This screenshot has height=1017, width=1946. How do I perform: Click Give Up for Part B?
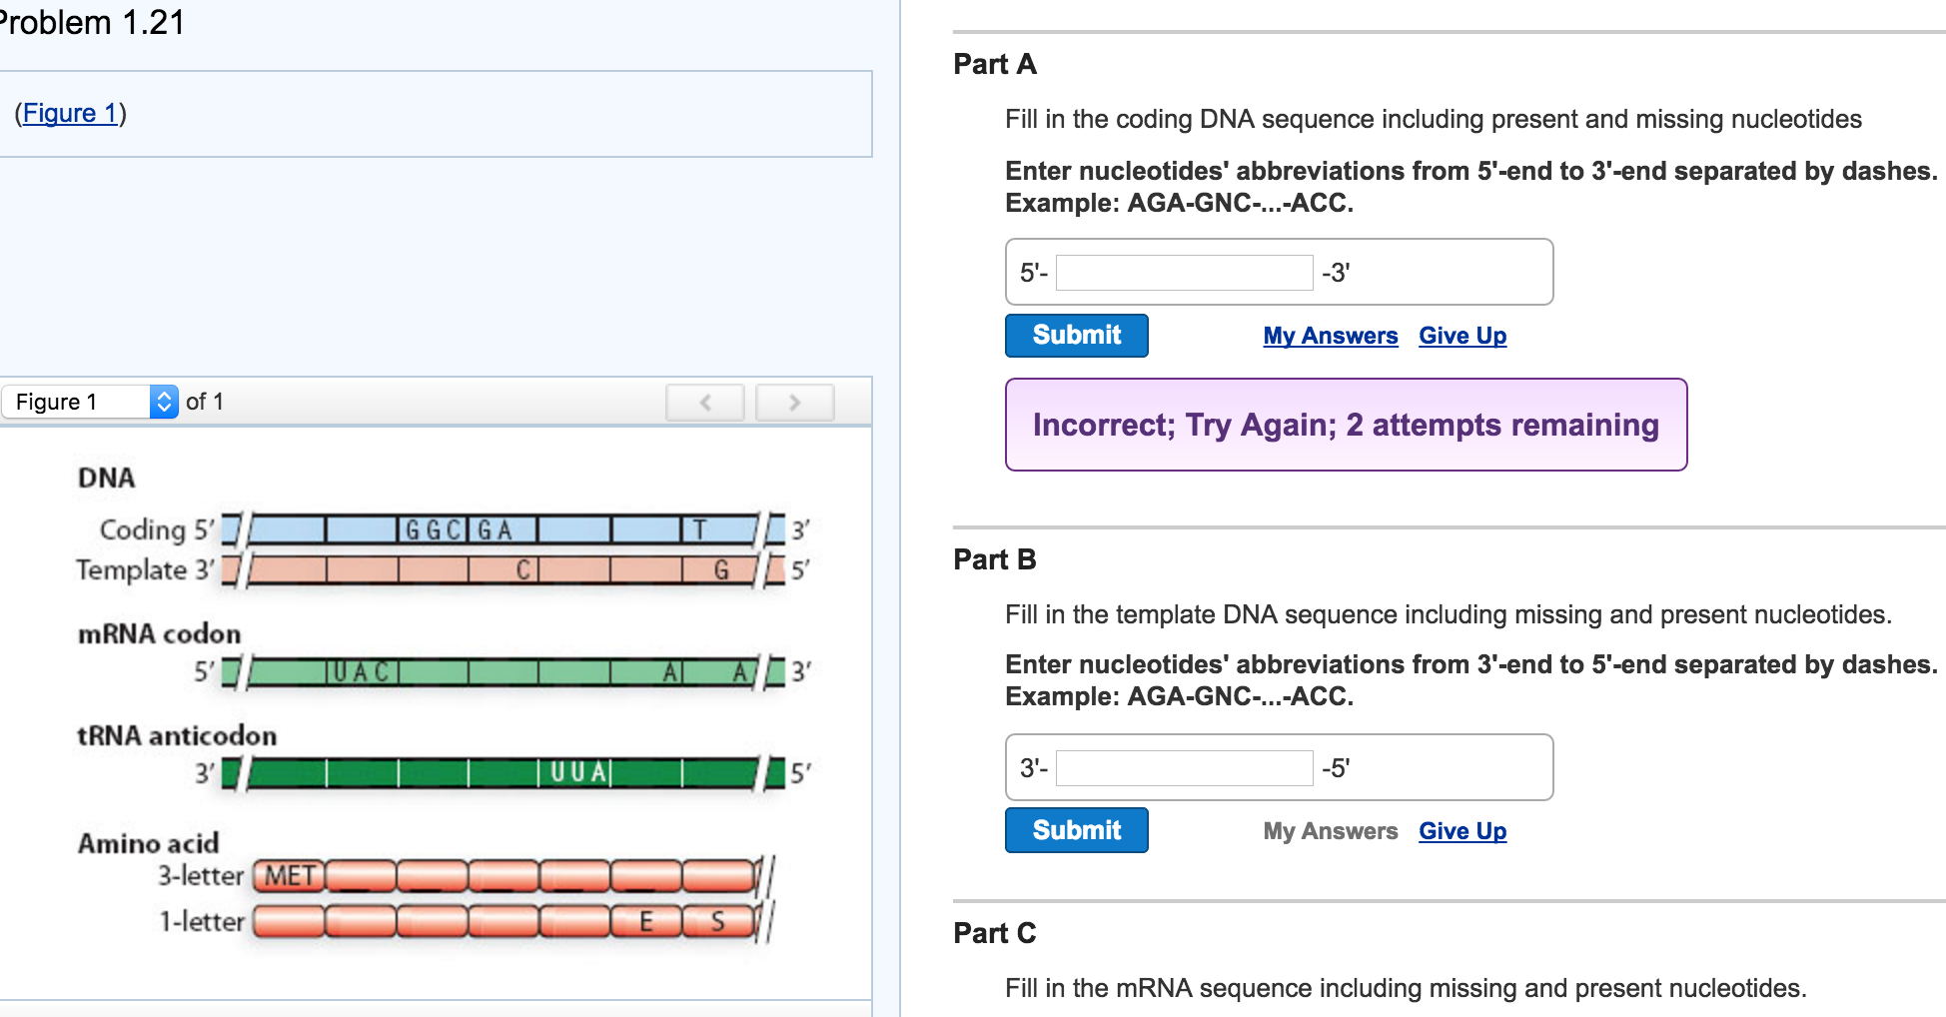(x=1462, y=830)
